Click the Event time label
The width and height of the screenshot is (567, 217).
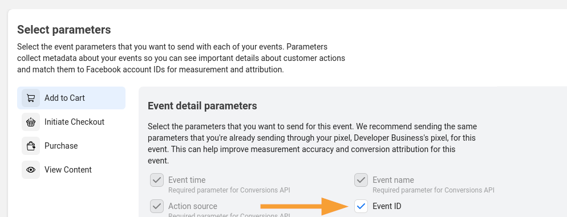(x=187, y=180)
